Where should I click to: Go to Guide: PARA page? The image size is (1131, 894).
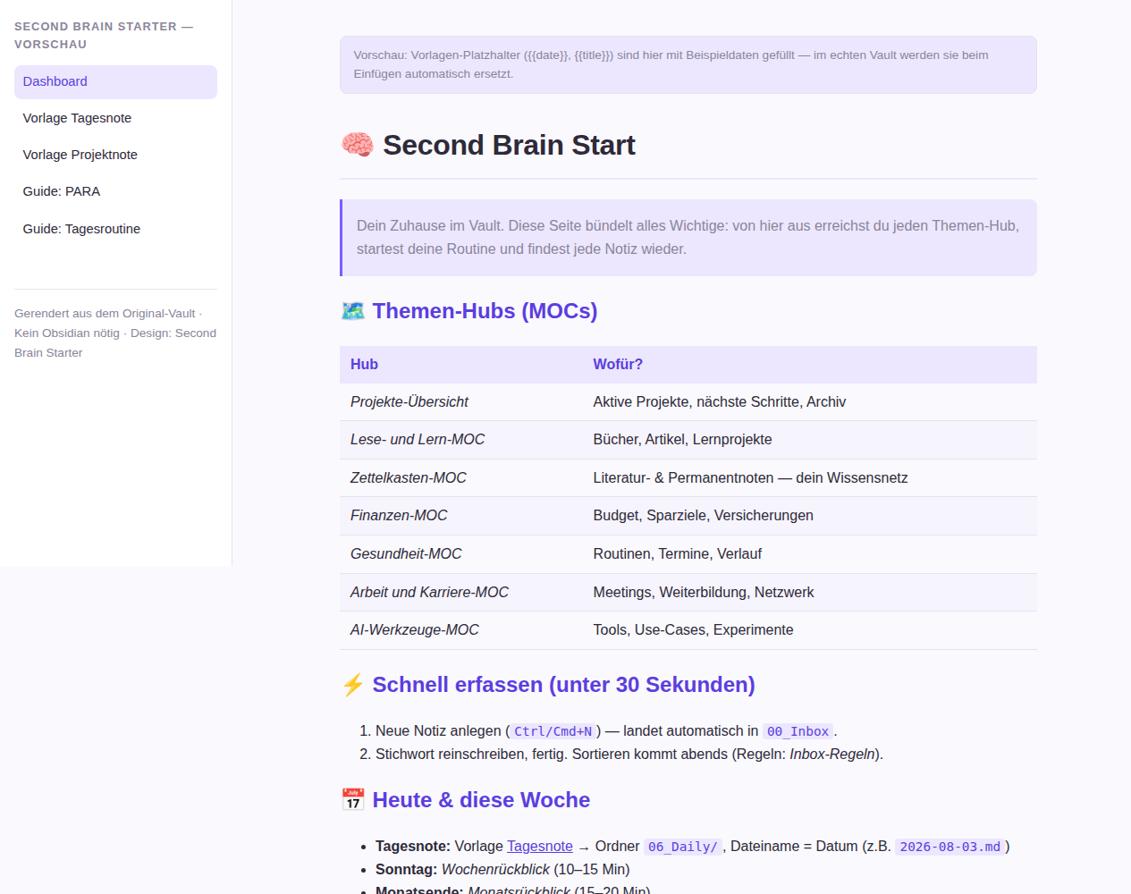click(x=115, y=191)
